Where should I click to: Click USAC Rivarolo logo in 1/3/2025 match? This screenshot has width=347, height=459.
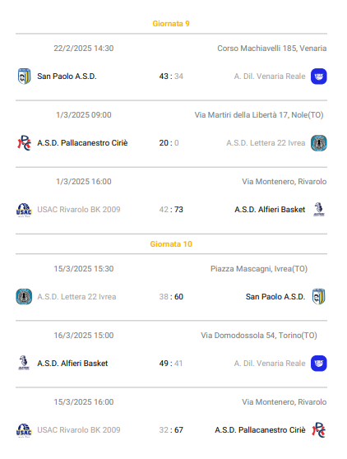coord(24,210)
